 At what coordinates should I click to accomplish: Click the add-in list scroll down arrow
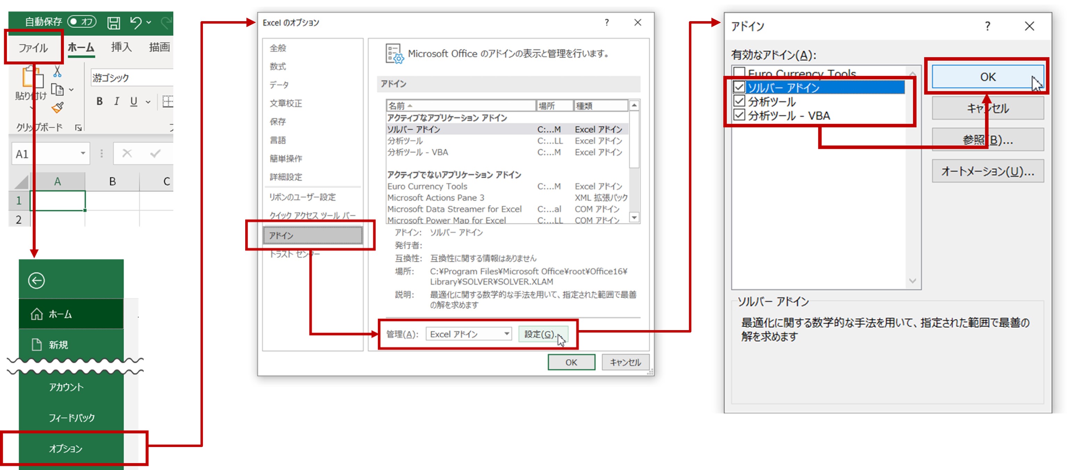pos(634,217)
